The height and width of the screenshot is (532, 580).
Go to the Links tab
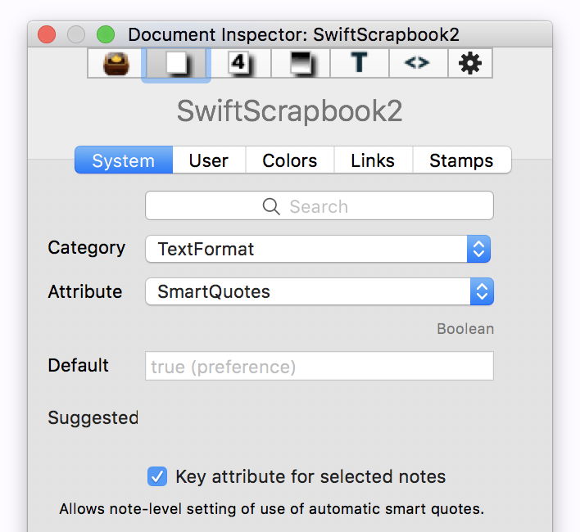click(x=373, y=160)
